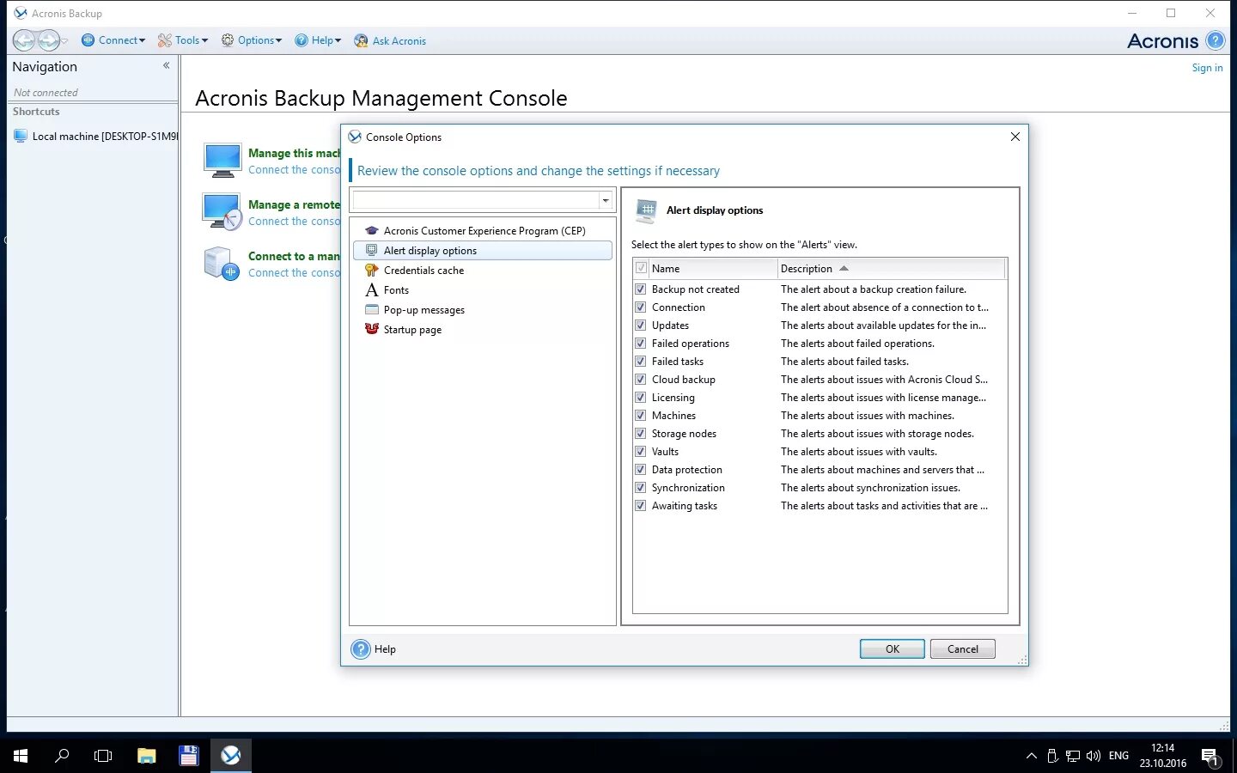This screenshot has width=1237, height=773.
Task: Select Startup page option
Action: pyautogui.click(x=483, y=329)
